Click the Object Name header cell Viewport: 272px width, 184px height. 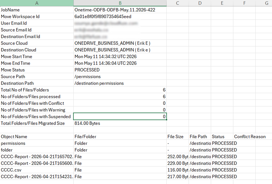(x=37, y=137)
